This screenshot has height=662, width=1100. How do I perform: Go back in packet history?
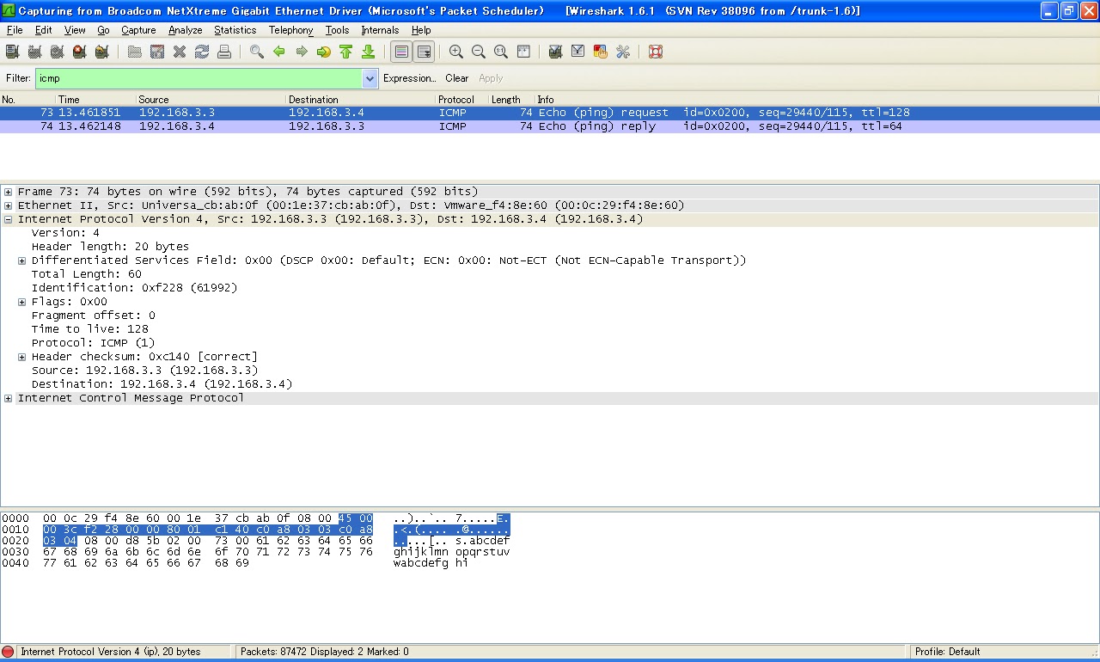(x=279, y=52)
